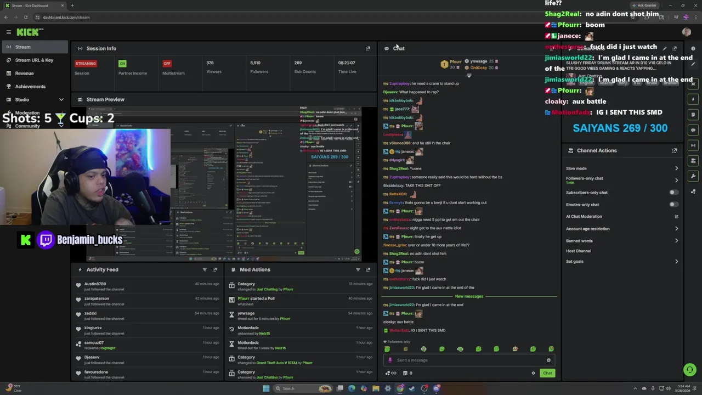The height and width of the screenshot is (395, 702).
Task: Click the broadcast signal icon in right sidebar
Action: (693, 145)
